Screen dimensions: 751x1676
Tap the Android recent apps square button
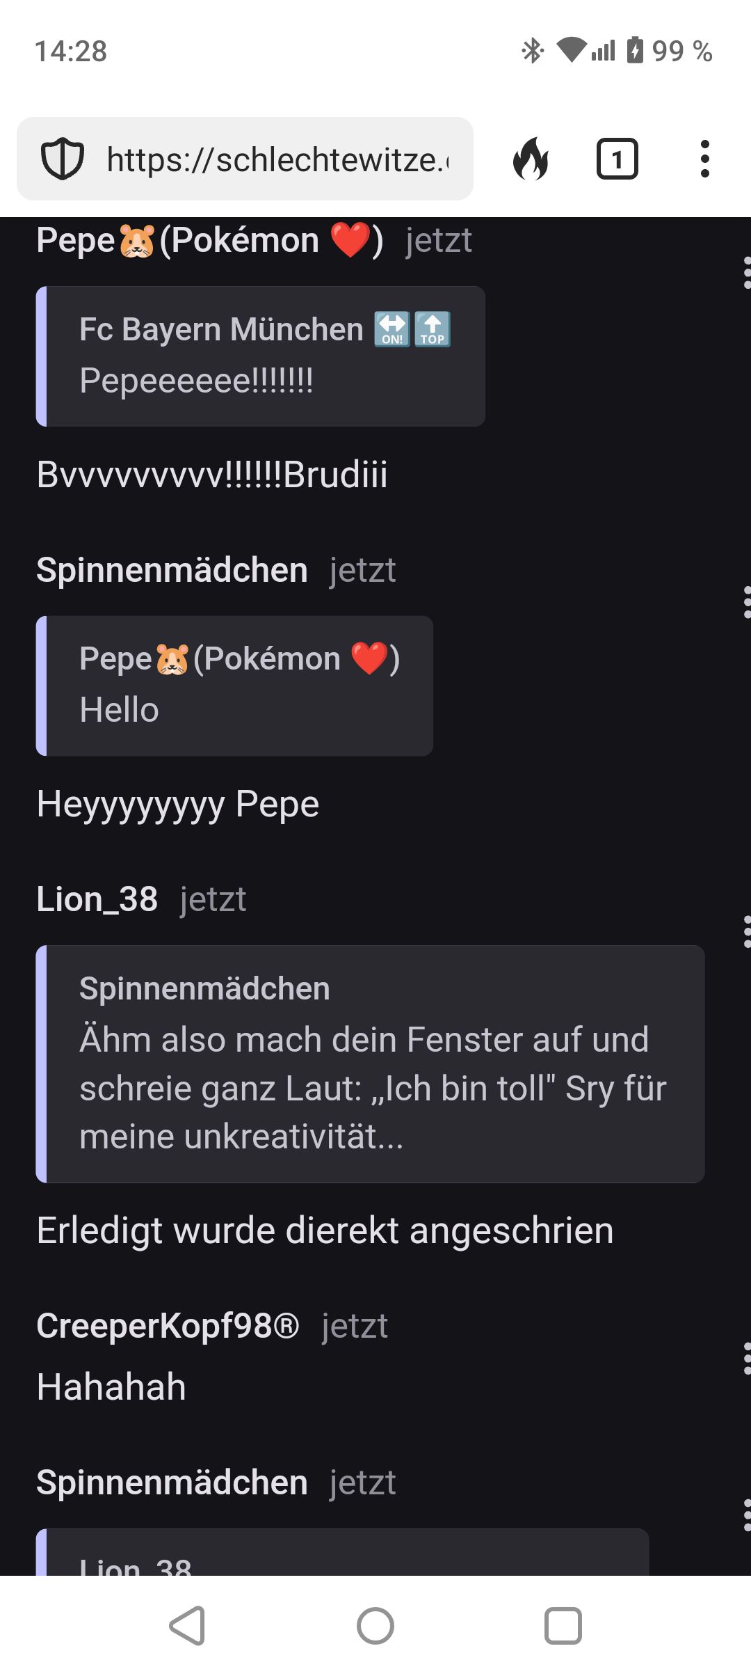click(x=563, y=1625)
